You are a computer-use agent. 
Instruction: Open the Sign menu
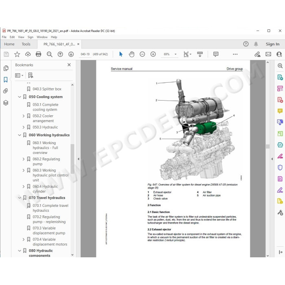(31, 37)
